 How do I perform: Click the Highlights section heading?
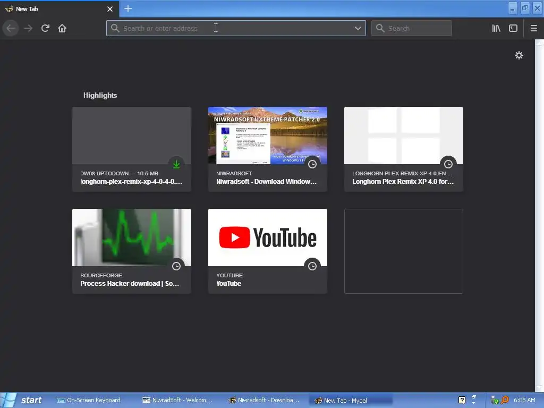100,96
